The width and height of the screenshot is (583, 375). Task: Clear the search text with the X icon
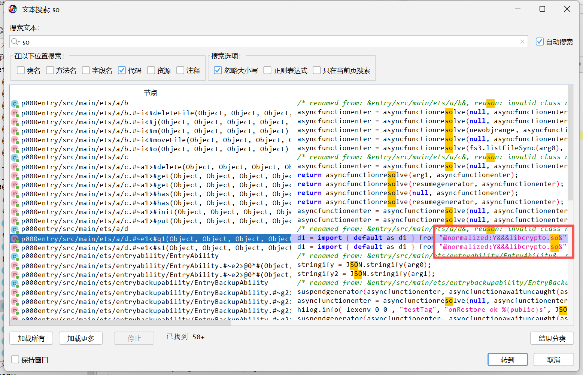click(x=522, y=42)
